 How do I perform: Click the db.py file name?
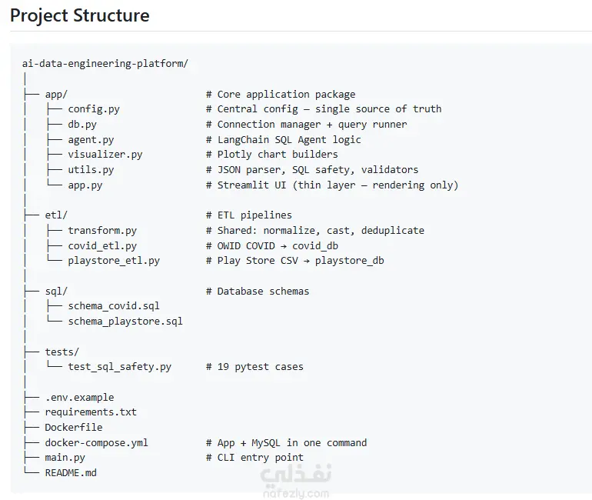click(x=82, y=125)
